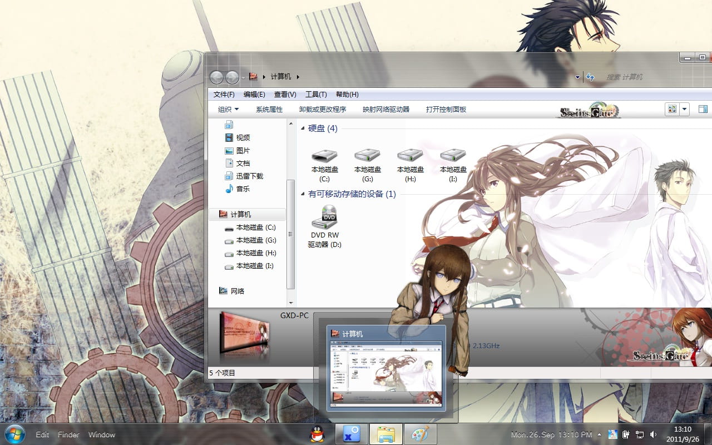This screenshot has height=445, width=712.
Task: Click the refresh icon beside the address bar
Action: click(x=590, y=77)
